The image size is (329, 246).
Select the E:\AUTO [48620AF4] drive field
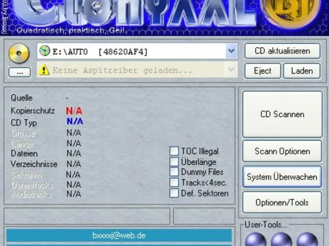pyautogui.click(x=137, y=51)
